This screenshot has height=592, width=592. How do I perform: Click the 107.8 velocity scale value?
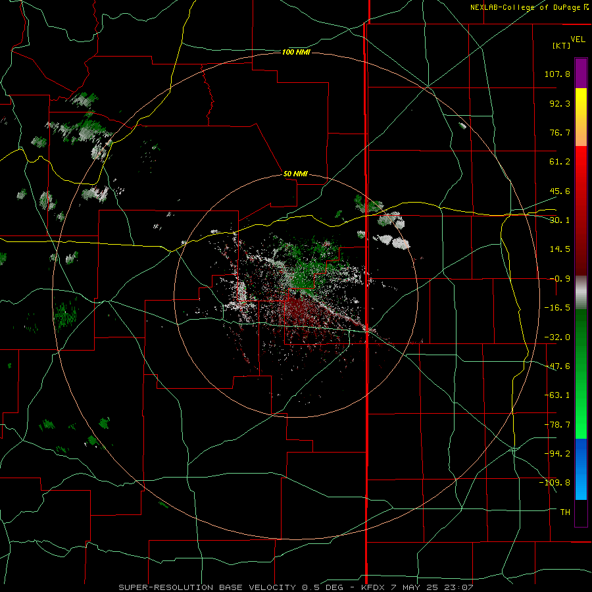coord(557,74)
